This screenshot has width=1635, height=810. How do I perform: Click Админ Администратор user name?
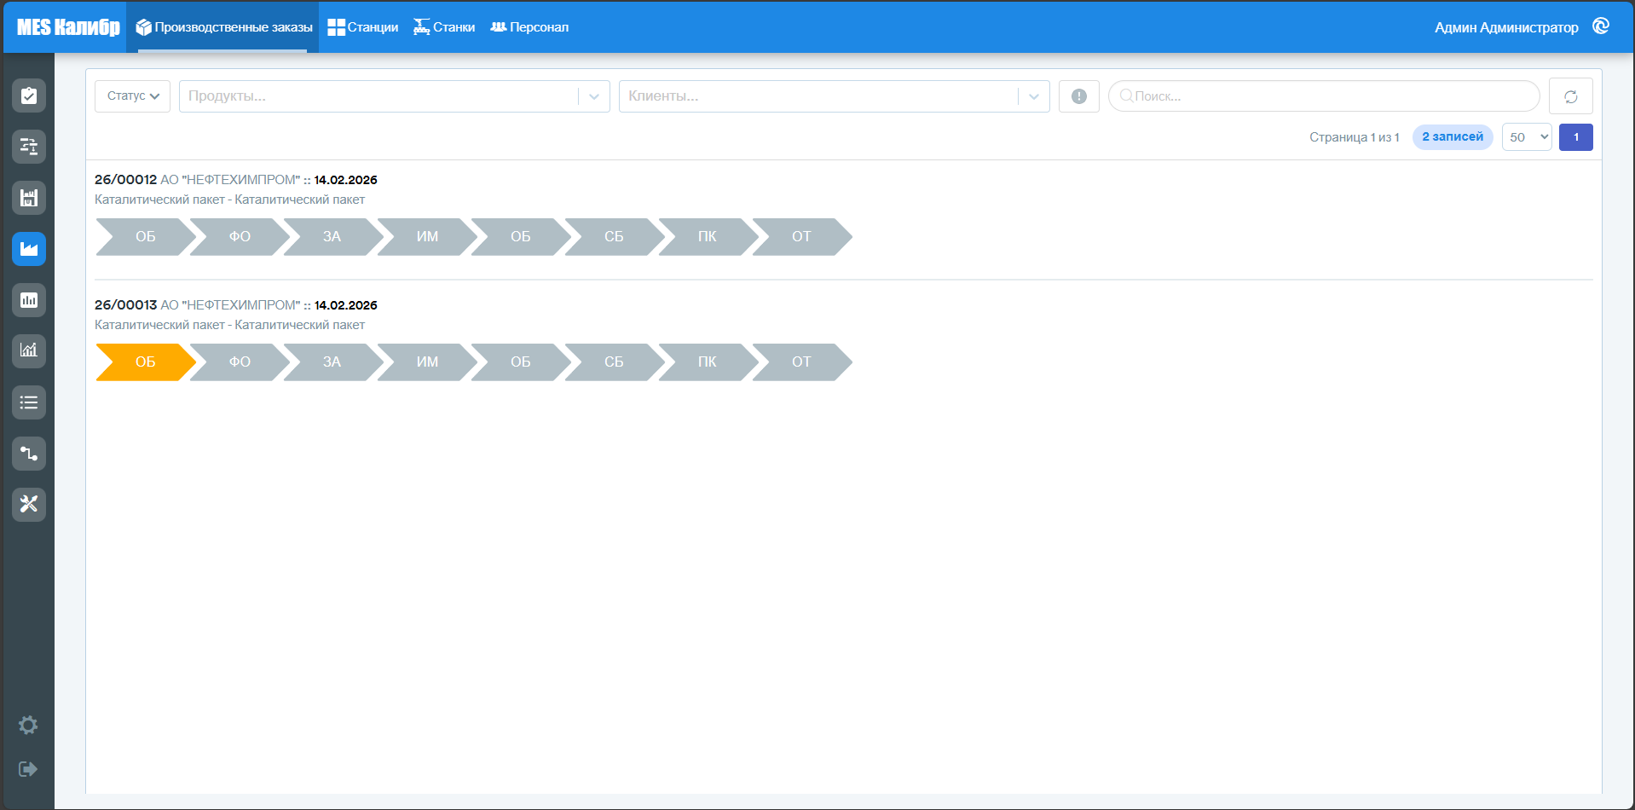point(1506,27)
